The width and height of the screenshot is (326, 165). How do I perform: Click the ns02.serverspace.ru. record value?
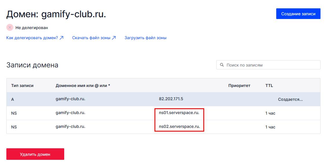click(x=179, y=126)
